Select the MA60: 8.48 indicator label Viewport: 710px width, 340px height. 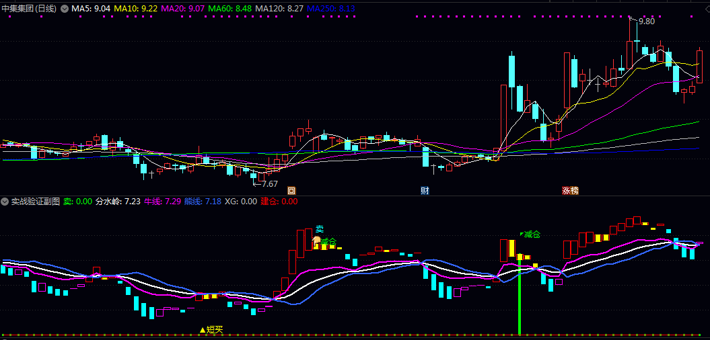point(230,8)
